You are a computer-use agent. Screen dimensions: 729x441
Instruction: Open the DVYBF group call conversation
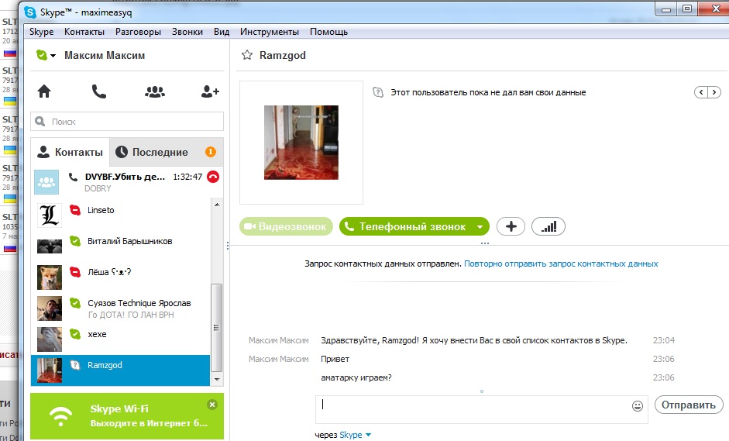pos(127,182)
